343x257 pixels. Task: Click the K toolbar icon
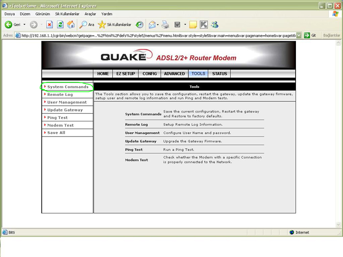204,24
